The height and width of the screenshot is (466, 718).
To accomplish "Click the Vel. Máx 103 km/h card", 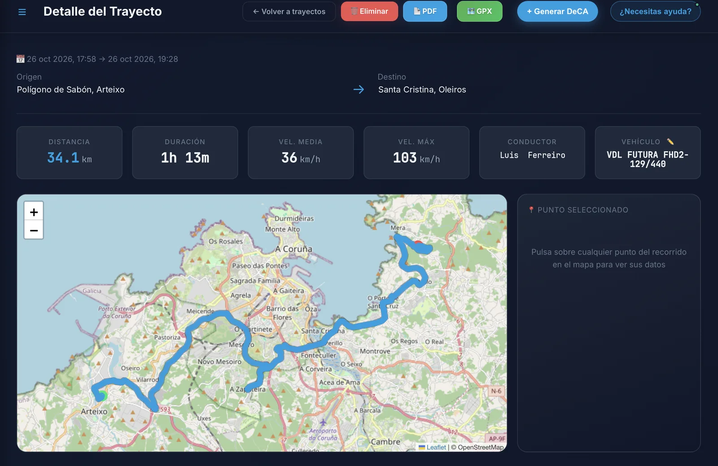I will tap(416, 153).
